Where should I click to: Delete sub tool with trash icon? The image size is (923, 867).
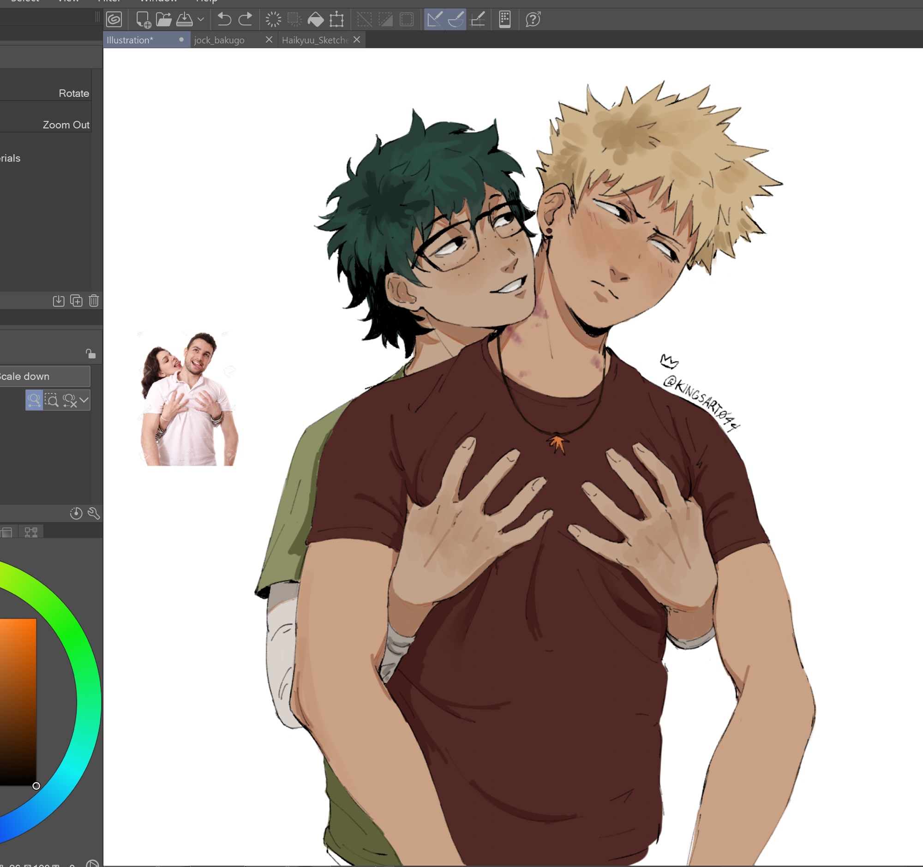94,301
